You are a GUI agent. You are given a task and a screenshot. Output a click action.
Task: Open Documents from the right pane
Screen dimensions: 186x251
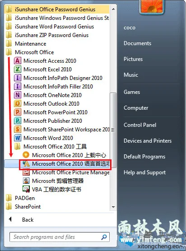(x=138, y=43)
